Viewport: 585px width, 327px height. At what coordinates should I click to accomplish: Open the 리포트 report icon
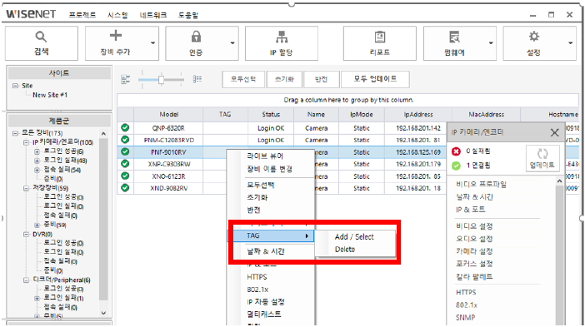[380, 37]
